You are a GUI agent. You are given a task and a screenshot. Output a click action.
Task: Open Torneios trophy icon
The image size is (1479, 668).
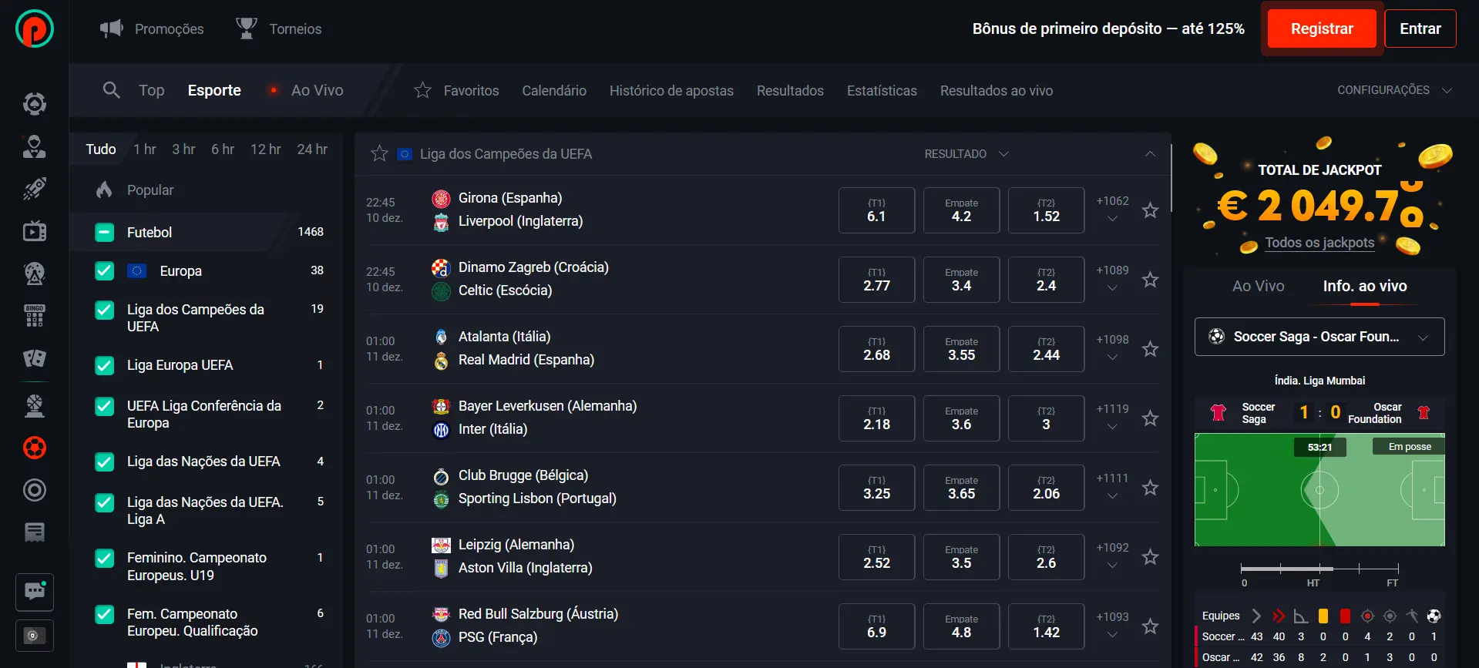(x=246, y=29)
